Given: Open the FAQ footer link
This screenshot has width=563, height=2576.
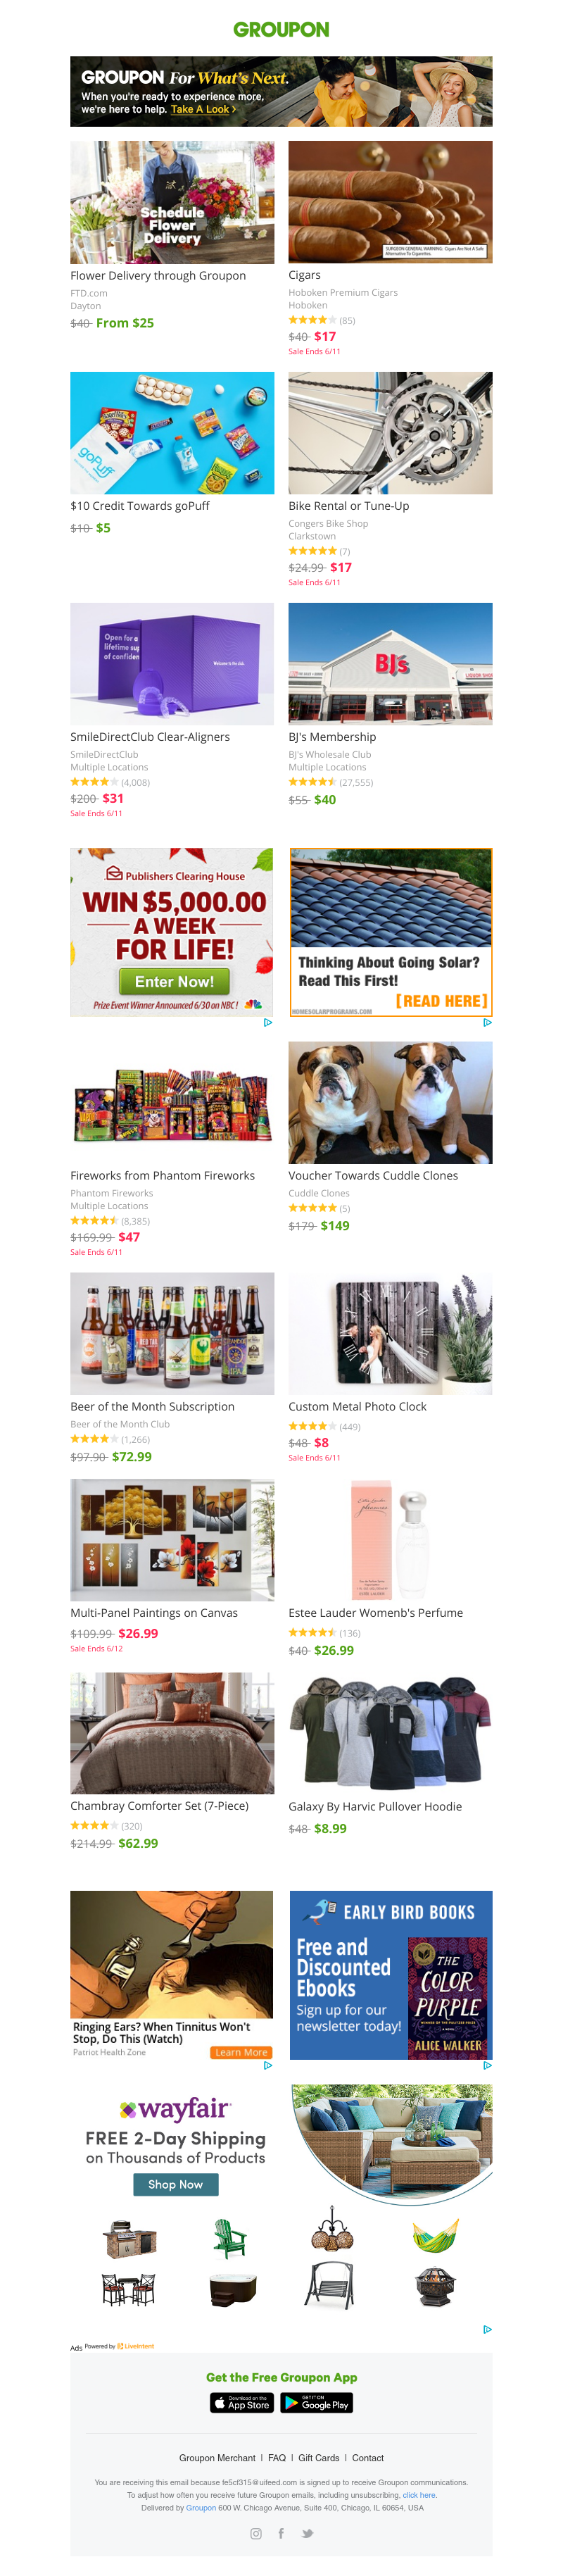Looking at the screenshot, I should click(x=277, y=2457).
